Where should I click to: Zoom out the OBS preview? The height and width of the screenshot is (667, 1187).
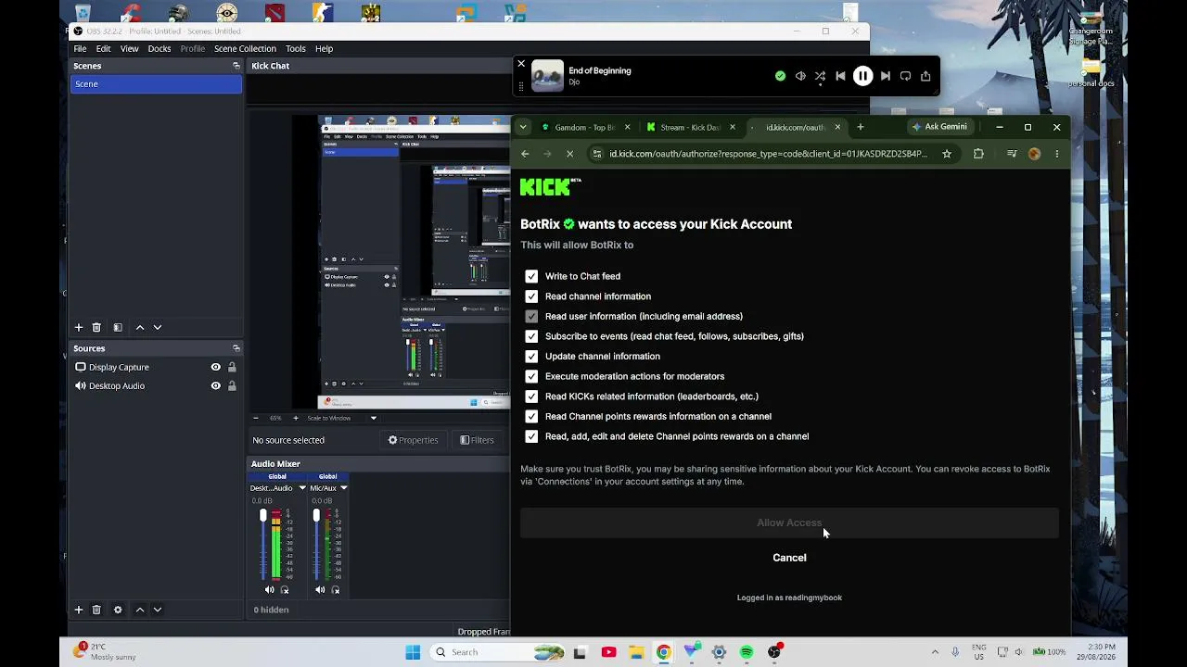pos(256,418)
